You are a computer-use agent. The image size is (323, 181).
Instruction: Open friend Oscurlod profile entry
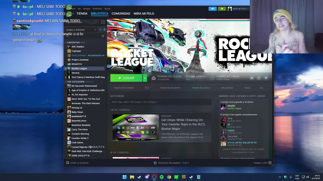232,138
